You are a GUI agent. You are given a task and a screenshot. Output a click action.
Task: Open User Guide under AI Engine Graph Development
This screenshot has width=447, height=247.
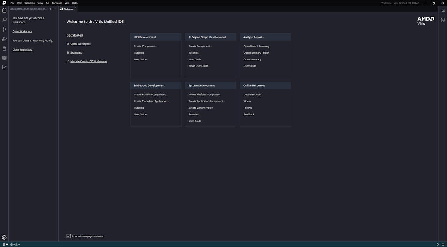[195, 60]
